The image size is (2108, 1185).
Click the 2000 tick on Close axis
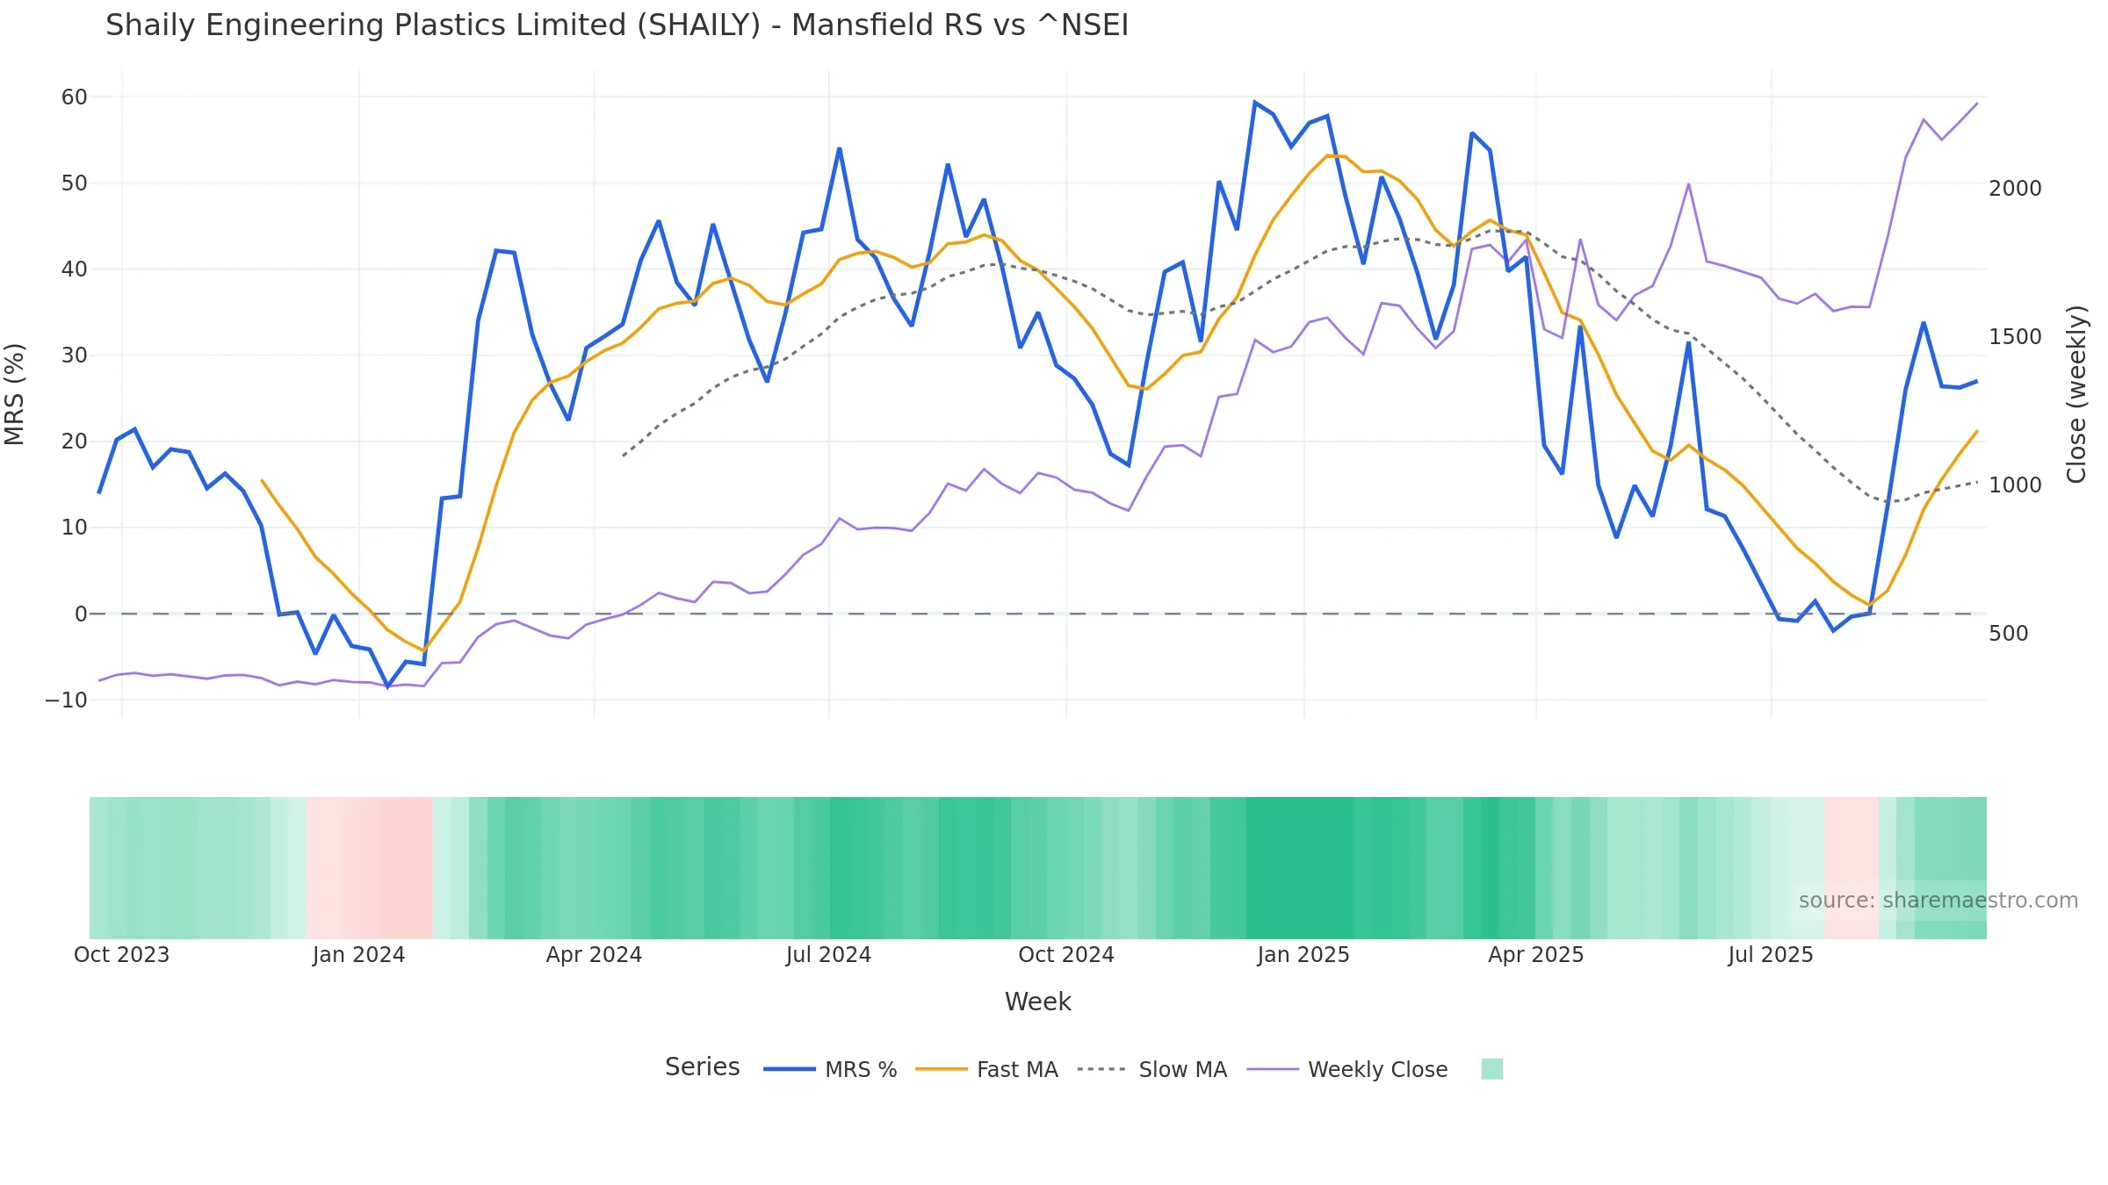[2015, 189]
